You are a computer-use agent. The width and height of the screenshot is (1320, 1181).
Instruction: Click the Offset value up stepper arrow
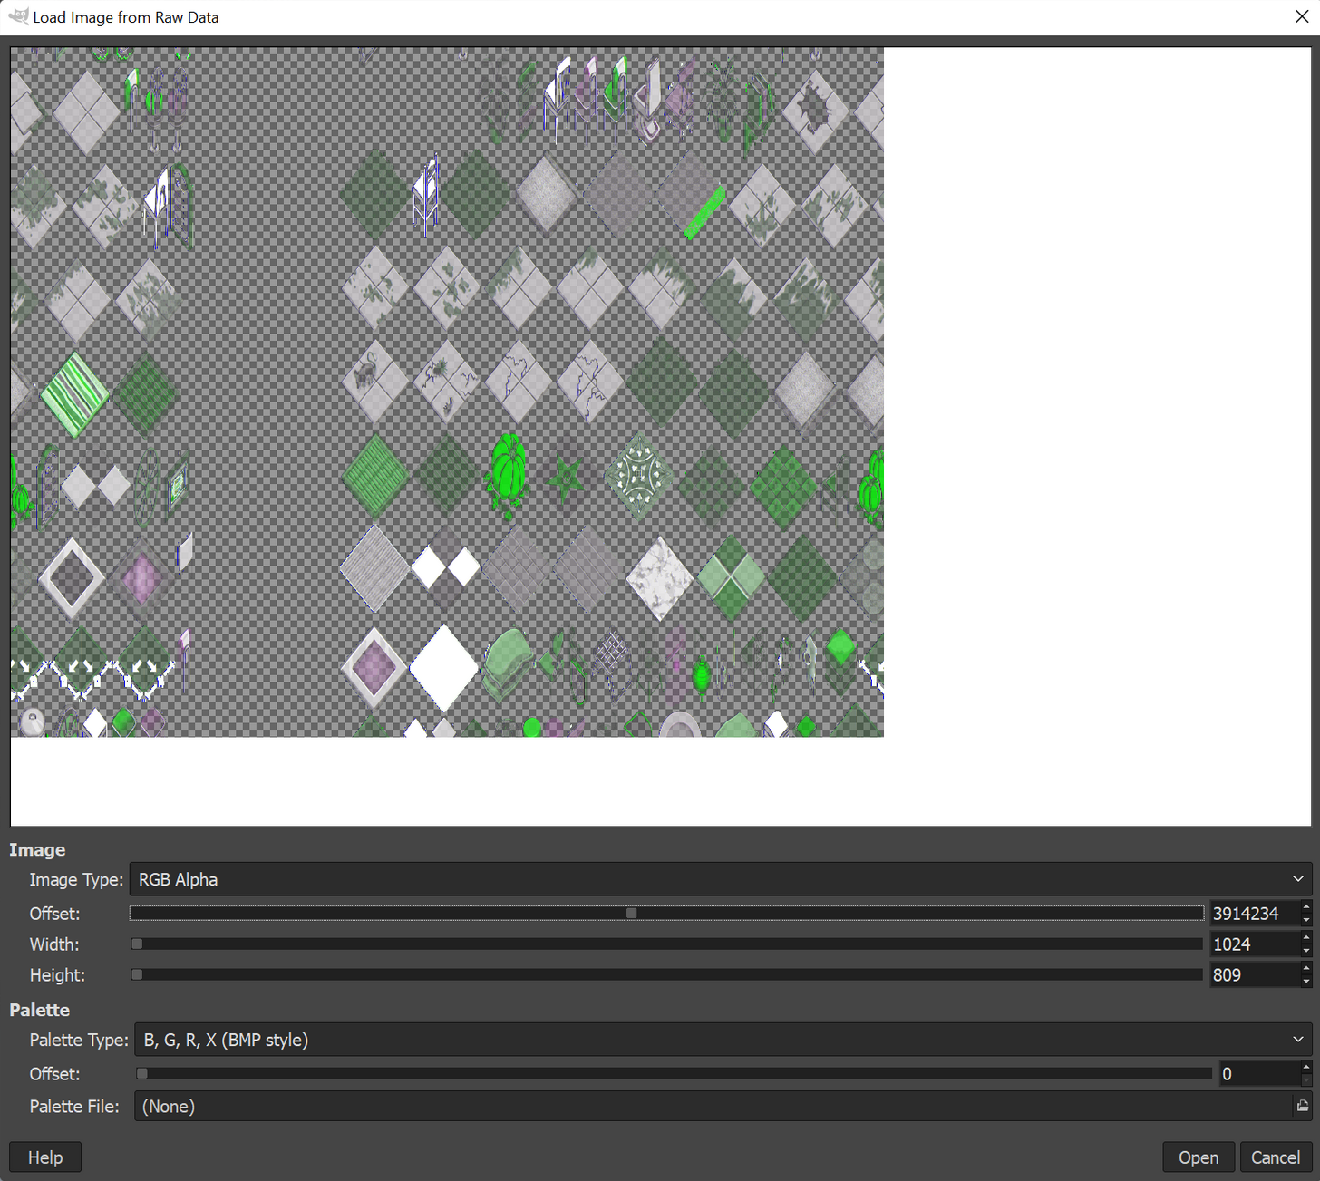[1306, 906]
